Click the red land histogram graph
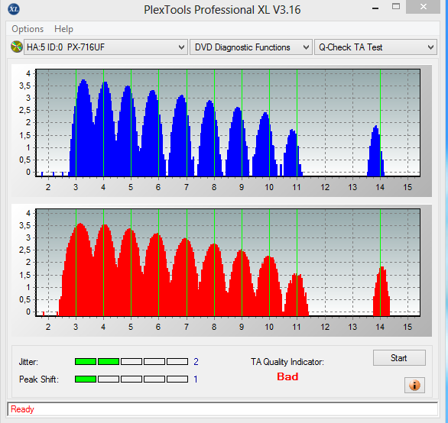Screen dimensions: 448x423 click(x=228, y=263)
